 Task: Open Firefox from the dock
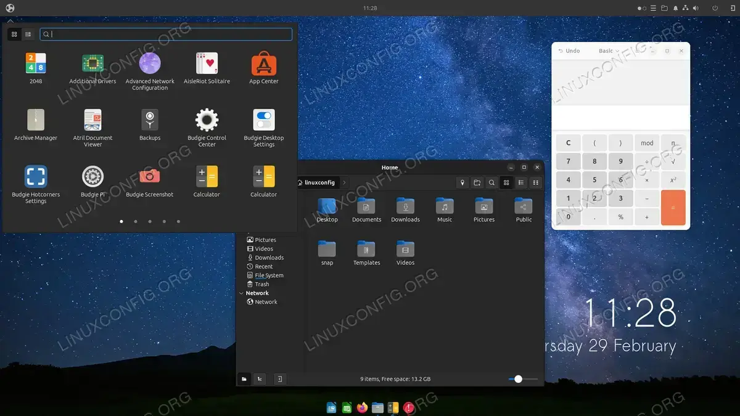click(362, 407)
